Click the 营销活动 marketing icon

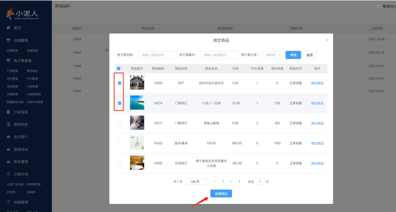point(8,149)
